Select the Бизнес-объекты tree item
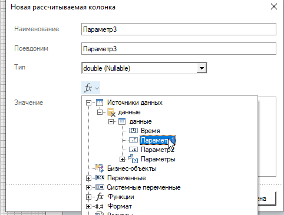 click(132, 168)
